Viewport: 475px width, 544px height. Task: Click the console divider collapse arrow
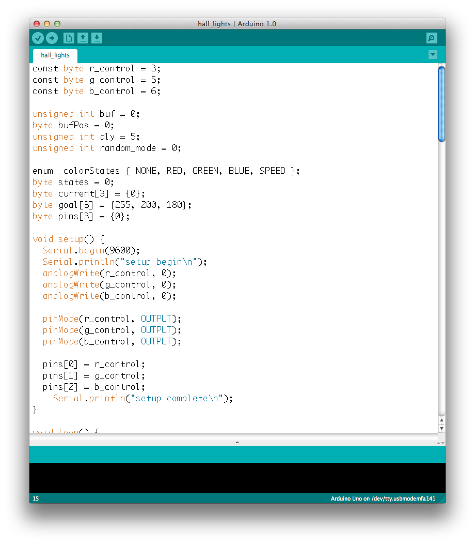237,442
